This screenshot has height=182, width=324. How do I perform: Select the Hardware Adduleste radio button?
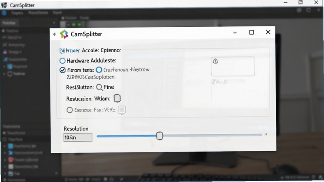62,60
